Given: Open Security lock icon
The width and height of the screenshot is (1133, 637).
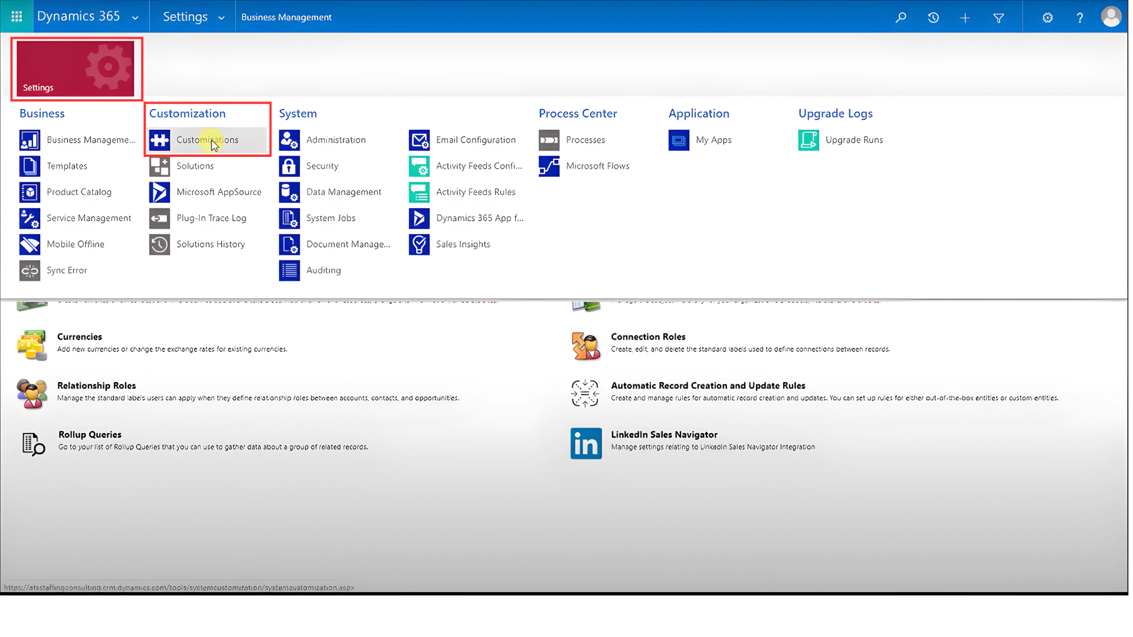Looking at the screenshot, I should point(289,166).
